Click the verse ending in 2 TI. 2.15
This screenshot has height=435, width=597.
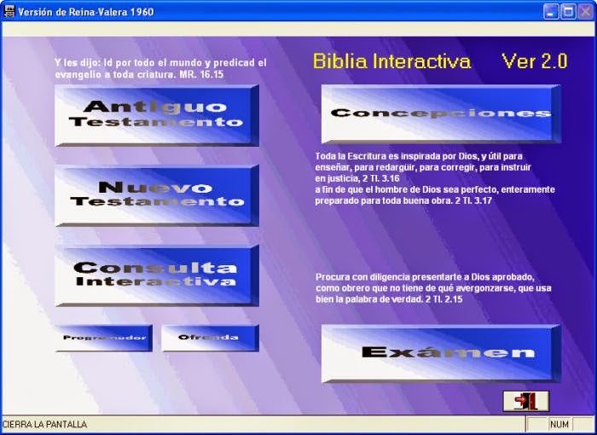[x=433, y=288]
